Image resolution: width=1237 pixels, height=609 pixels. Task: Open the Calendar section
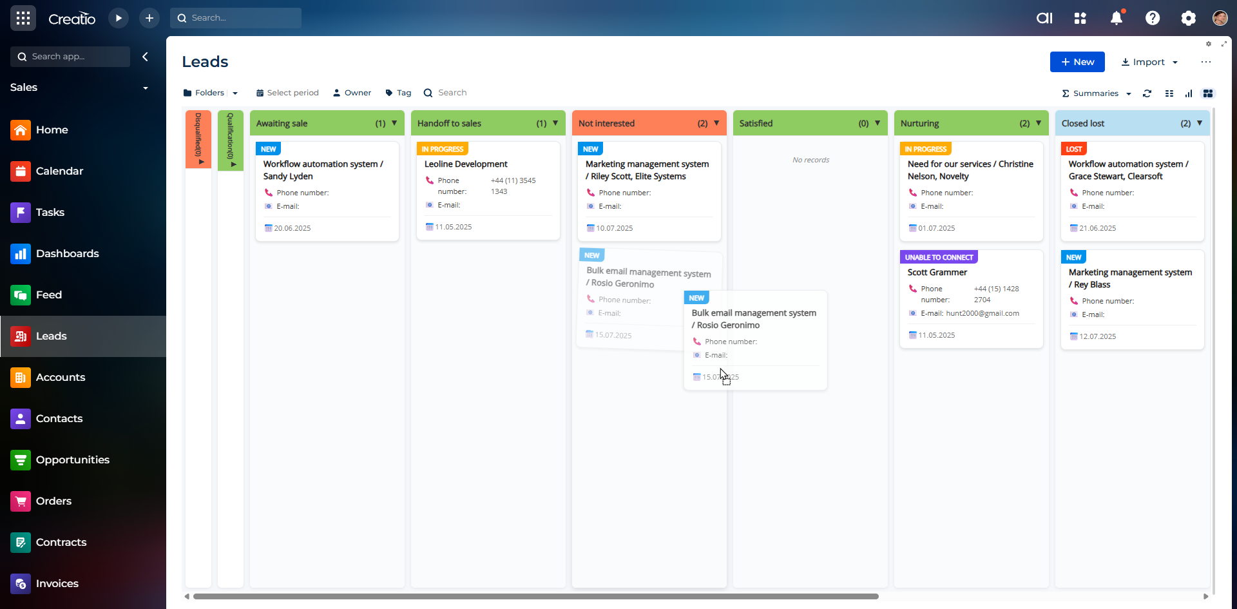pyautogui.click(x=83, y=171)
